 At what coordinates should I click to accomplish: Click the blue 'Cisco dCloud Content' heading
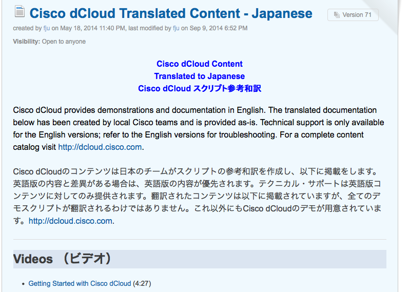click(200, 64)
